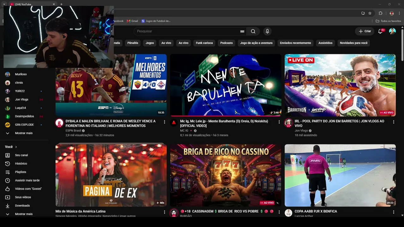Open the Live On pool party thumbnail
404x227 pixels.
(340, 85)
